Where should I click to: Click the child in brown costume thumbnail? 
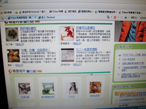tap(95, 87)
